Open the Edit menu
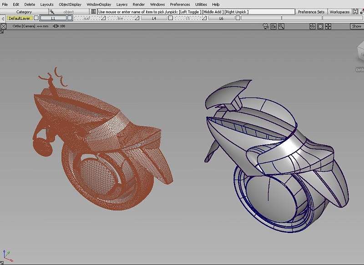This screenshot has height=265, width=364. (16, 5)
